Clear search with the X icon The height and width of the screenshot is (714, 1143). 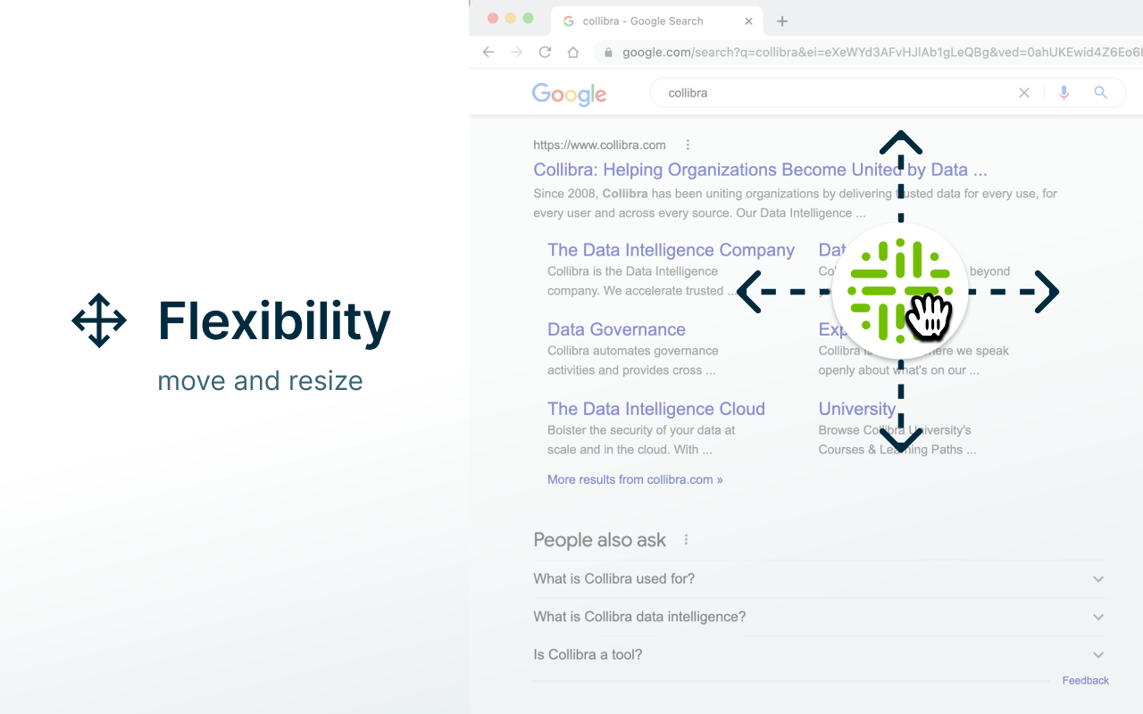click(x=1024, y=93)
